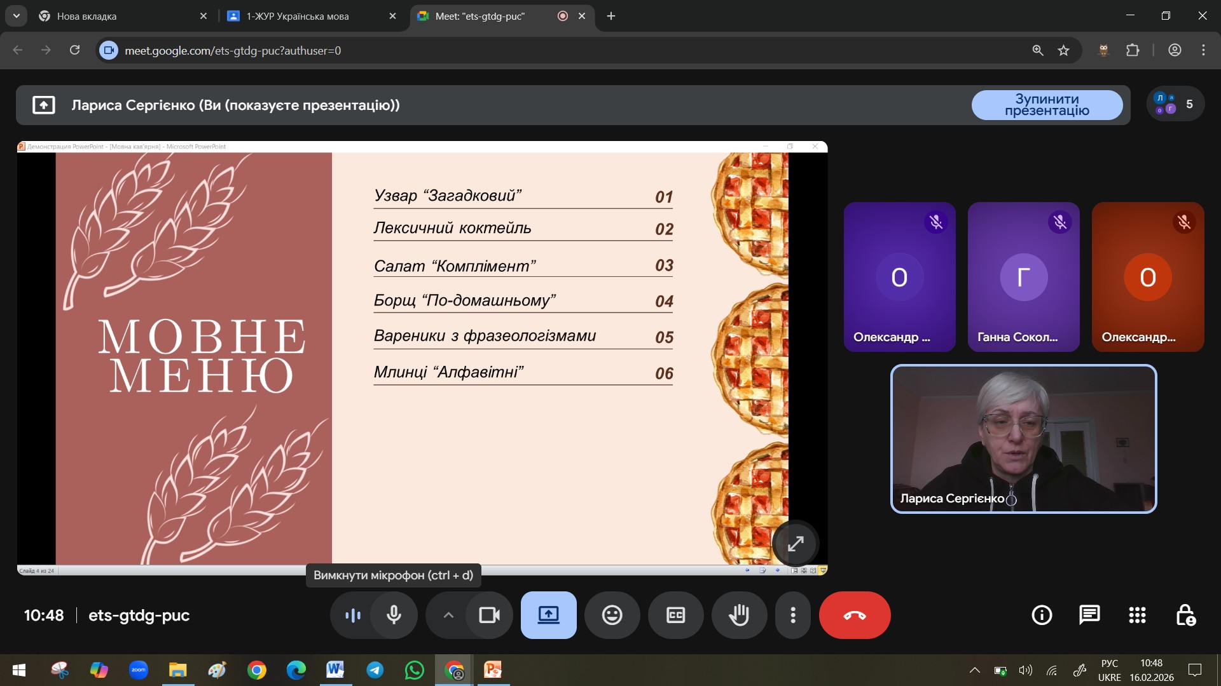Open the chat messages panel
1221x686 pixels.
(1089, 615)
